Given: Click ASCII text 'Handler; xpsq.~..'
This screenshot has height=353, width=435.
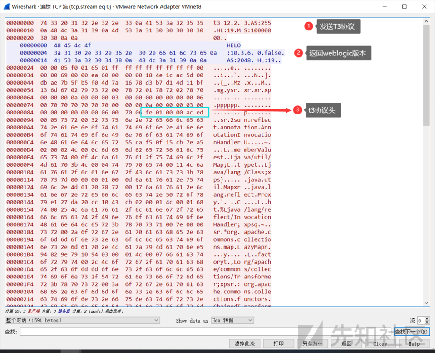Looking at the screenshot, I should [x=242, y=224].
